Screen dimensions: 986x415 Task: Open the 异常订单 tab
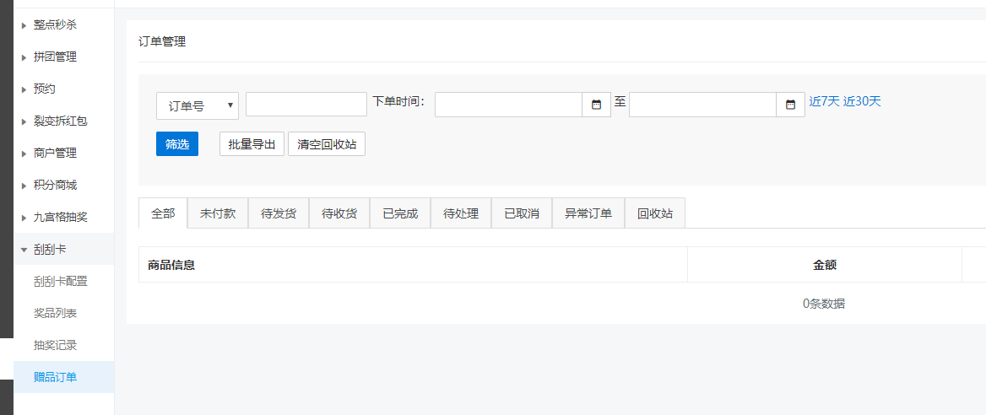click(x=588, y=213)
